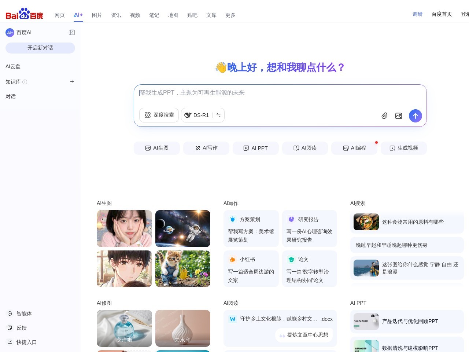Select the AI PPT quick action button
This screenshot has height=352, width=469.
coord(256,148)
